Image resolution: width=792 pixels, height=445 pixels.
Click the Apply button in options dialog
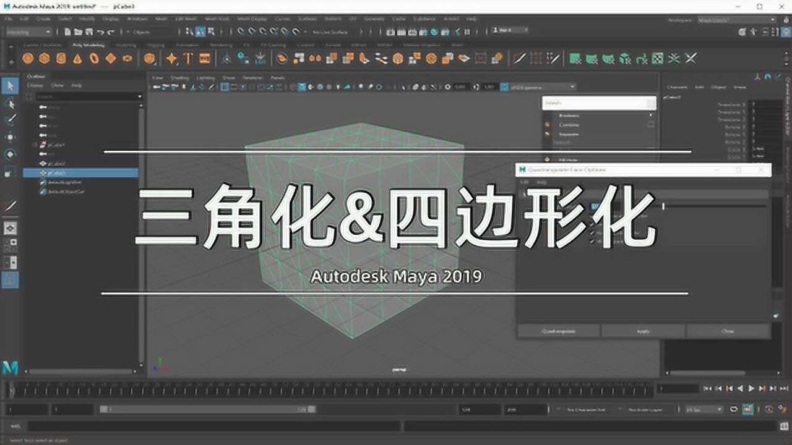(x=643, y=331)
